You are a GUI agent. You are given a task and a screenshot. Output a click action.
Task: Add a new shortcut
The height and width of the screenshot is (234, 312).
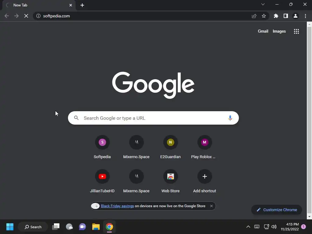204,181
